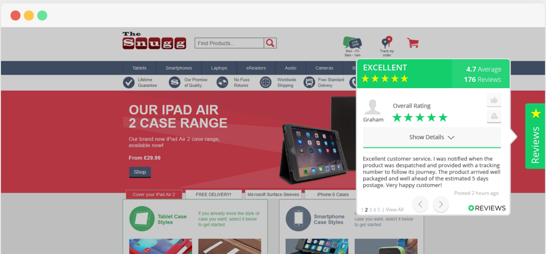Click the Our Promise of Quality icon
The height and width of the screenshot is (254, 546).
click(175, 83)
